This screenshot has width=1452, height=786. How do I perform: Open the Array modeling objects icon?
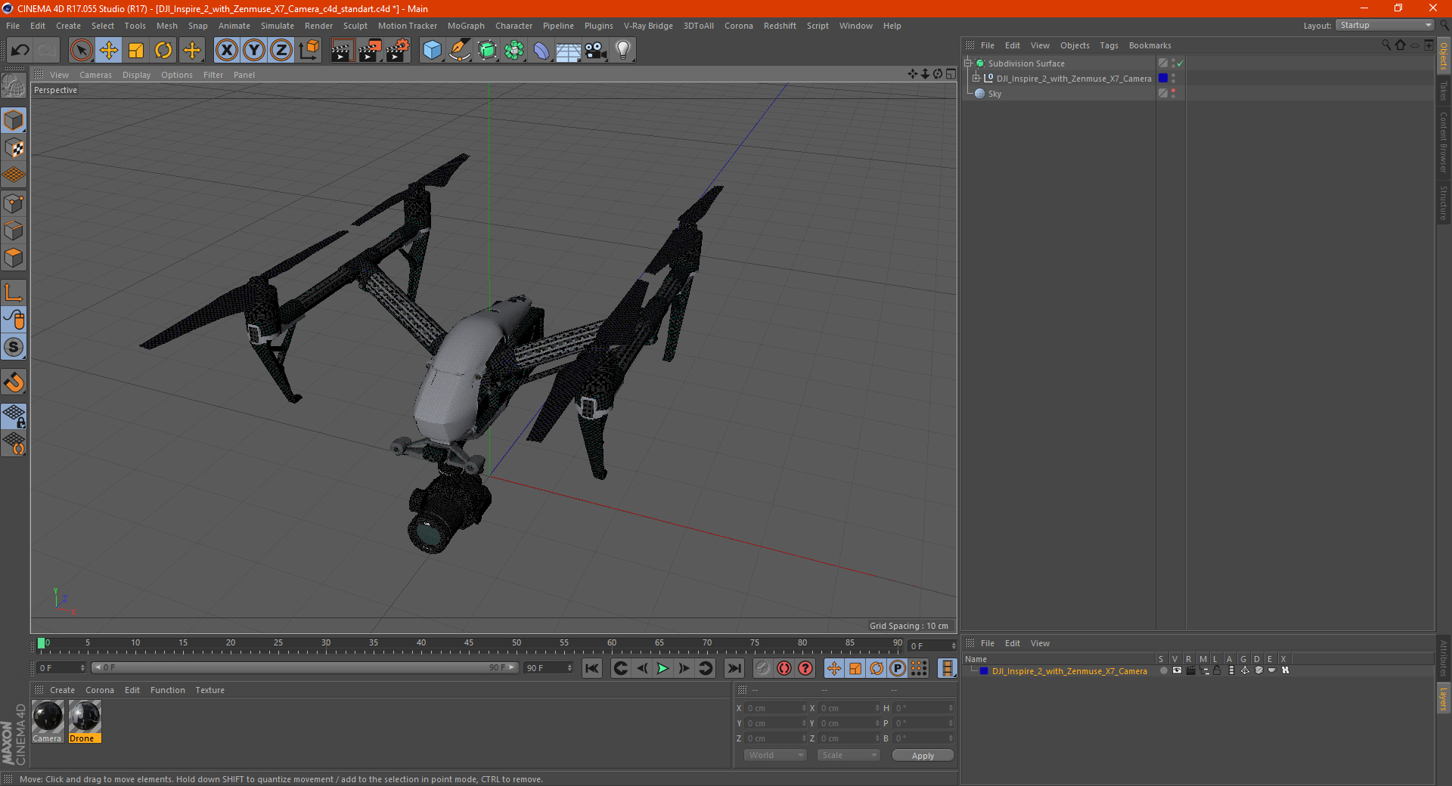514,51
